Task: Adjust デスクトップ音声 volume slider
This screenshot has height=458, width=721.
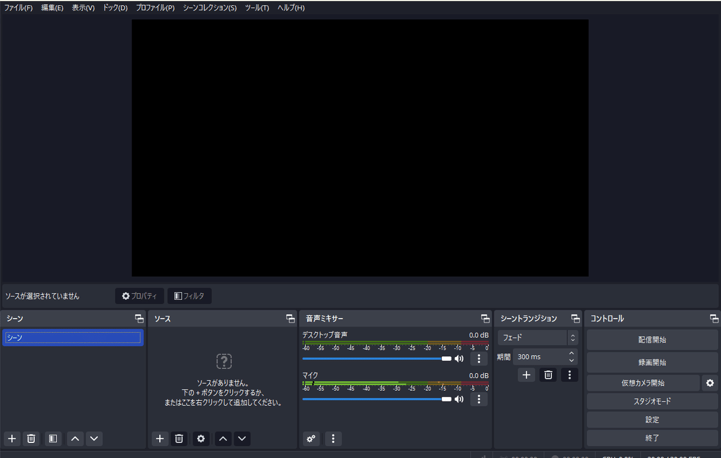Action: [377, 359]
